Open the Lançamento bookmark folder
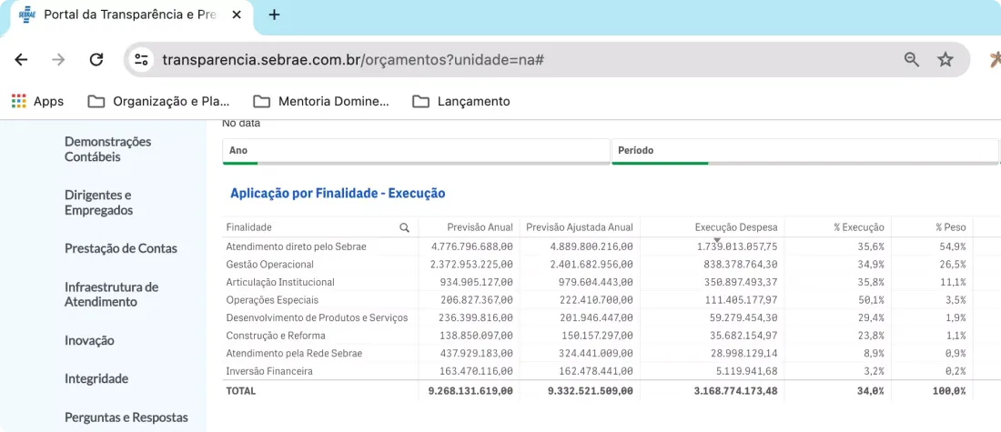Viewport: 1001px width, 432px height. pyautogui.click(x=461, y=101)
